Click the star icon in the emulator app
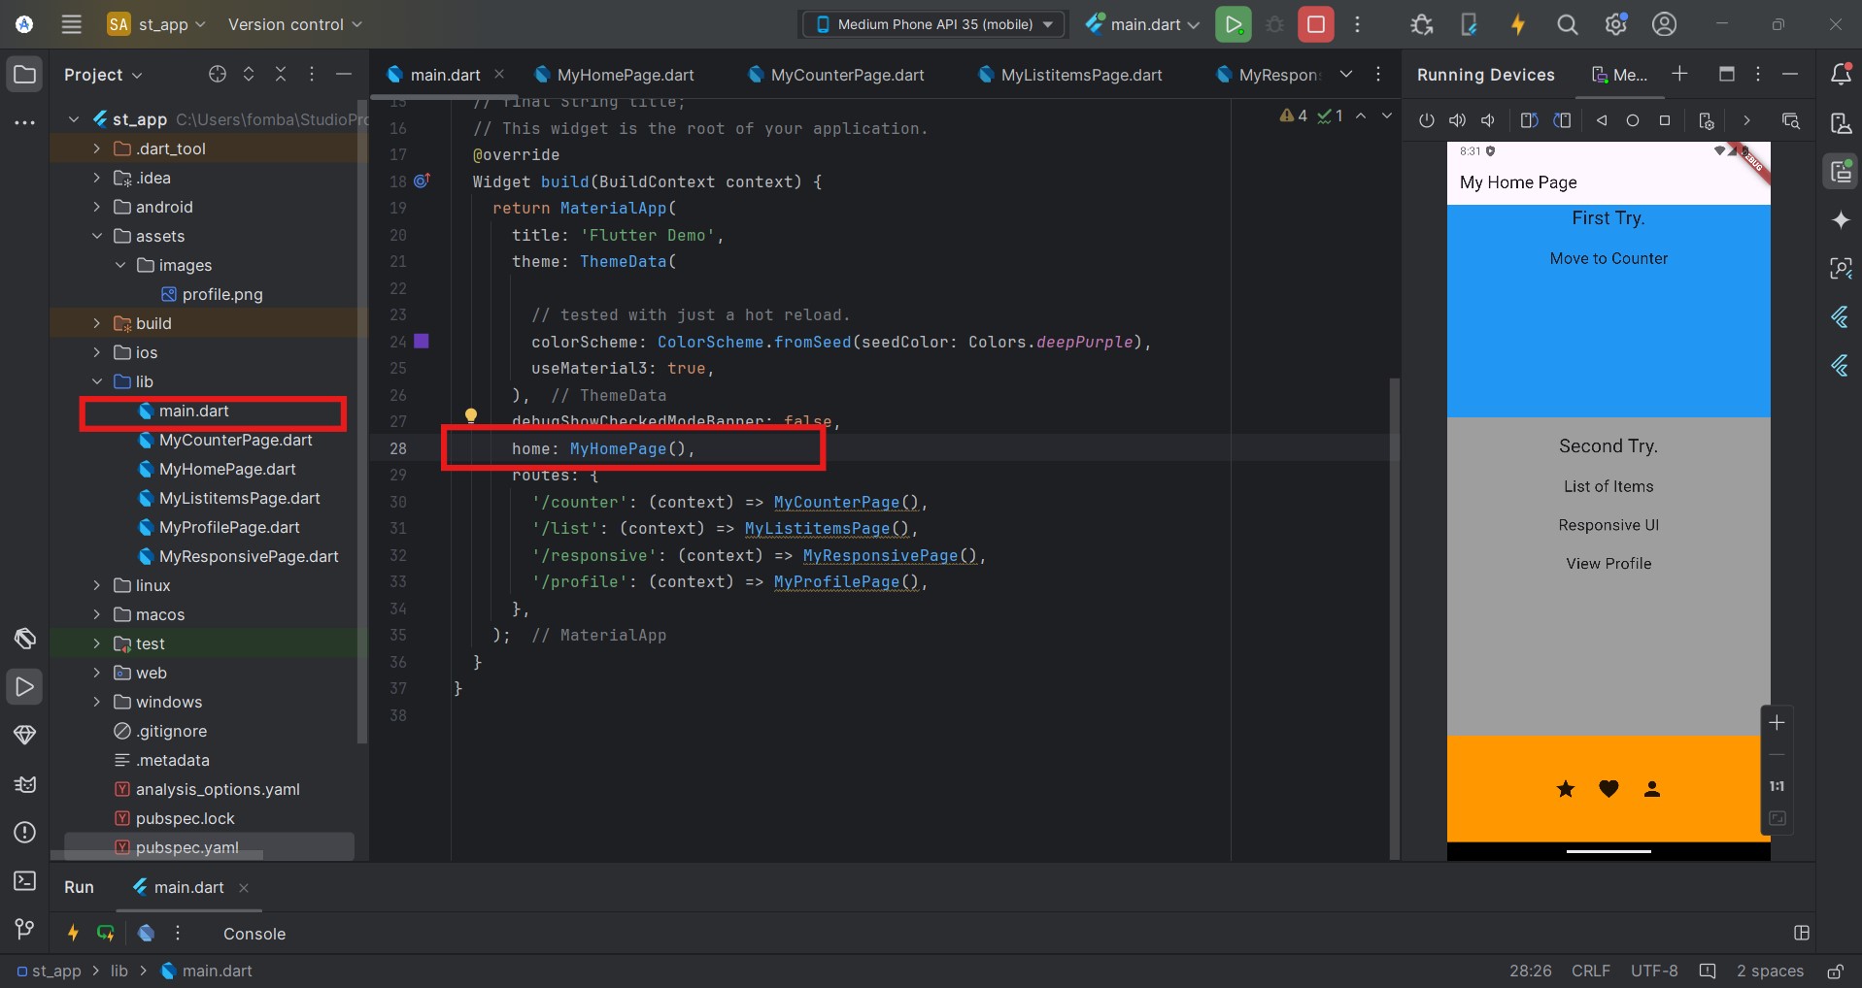 pos(1565,789)
